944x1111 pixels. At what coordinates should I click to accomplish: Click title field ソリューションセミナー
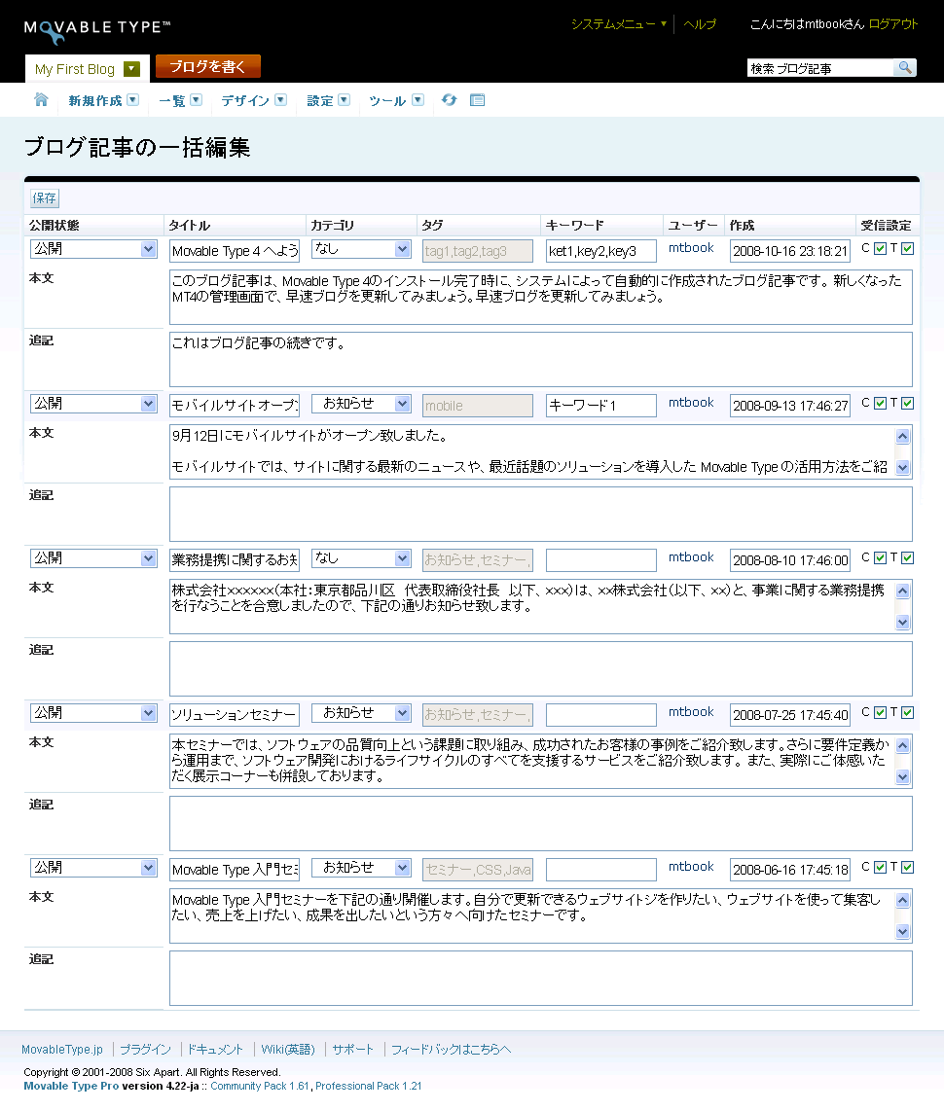235,715
